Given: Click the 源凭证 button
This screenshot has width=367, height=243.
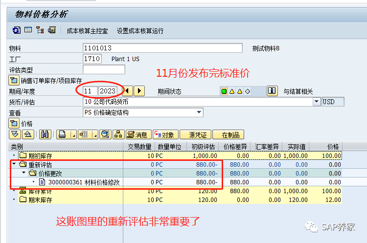Looking at the screenshot, I should (x=195, y=135).
